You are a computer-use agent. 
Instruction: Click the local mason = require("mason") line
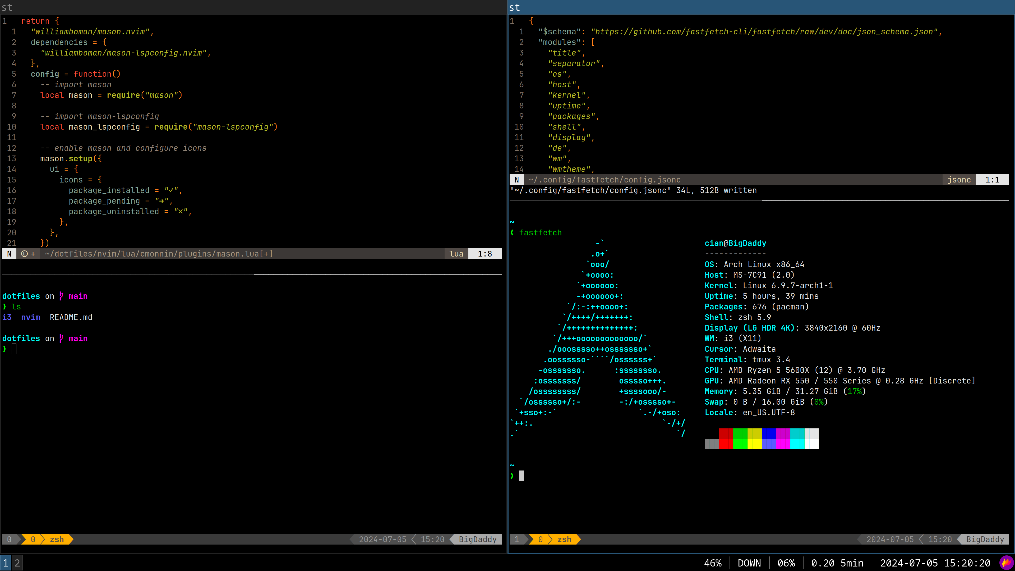point(111,95)
